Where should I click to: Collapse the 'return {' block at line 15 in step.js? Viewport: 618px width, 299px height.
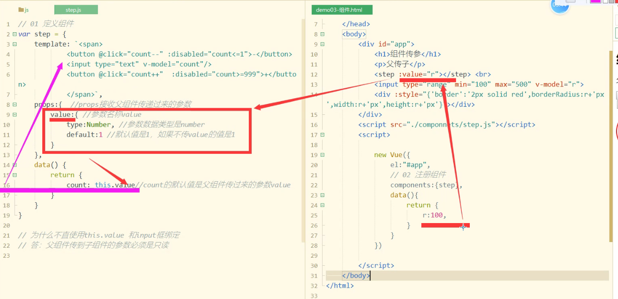pos(15,175)
